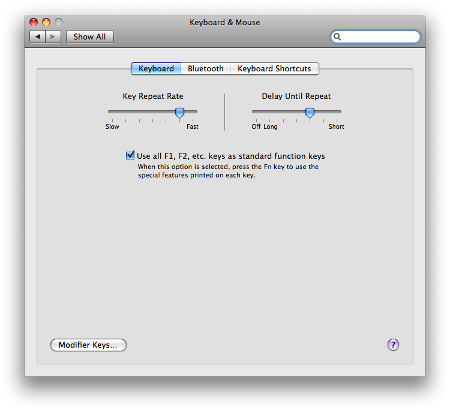Click the Key Repeat Rate slider handle

coord(179,112)
